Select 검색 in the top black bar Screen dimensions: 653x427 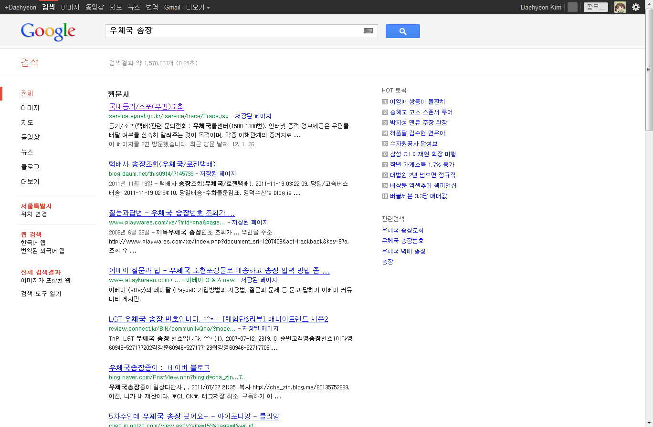[x=48, y=7]
